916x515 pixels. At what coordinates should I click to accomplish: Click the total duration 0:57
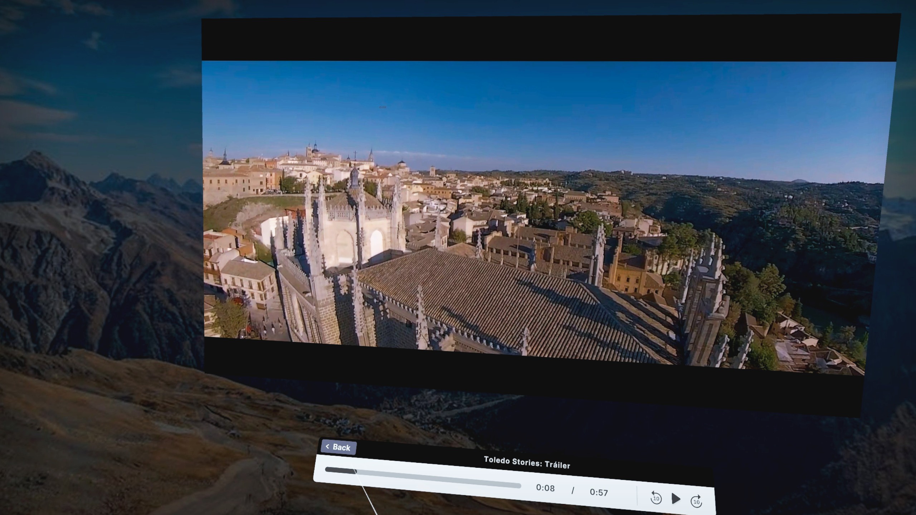599,492
